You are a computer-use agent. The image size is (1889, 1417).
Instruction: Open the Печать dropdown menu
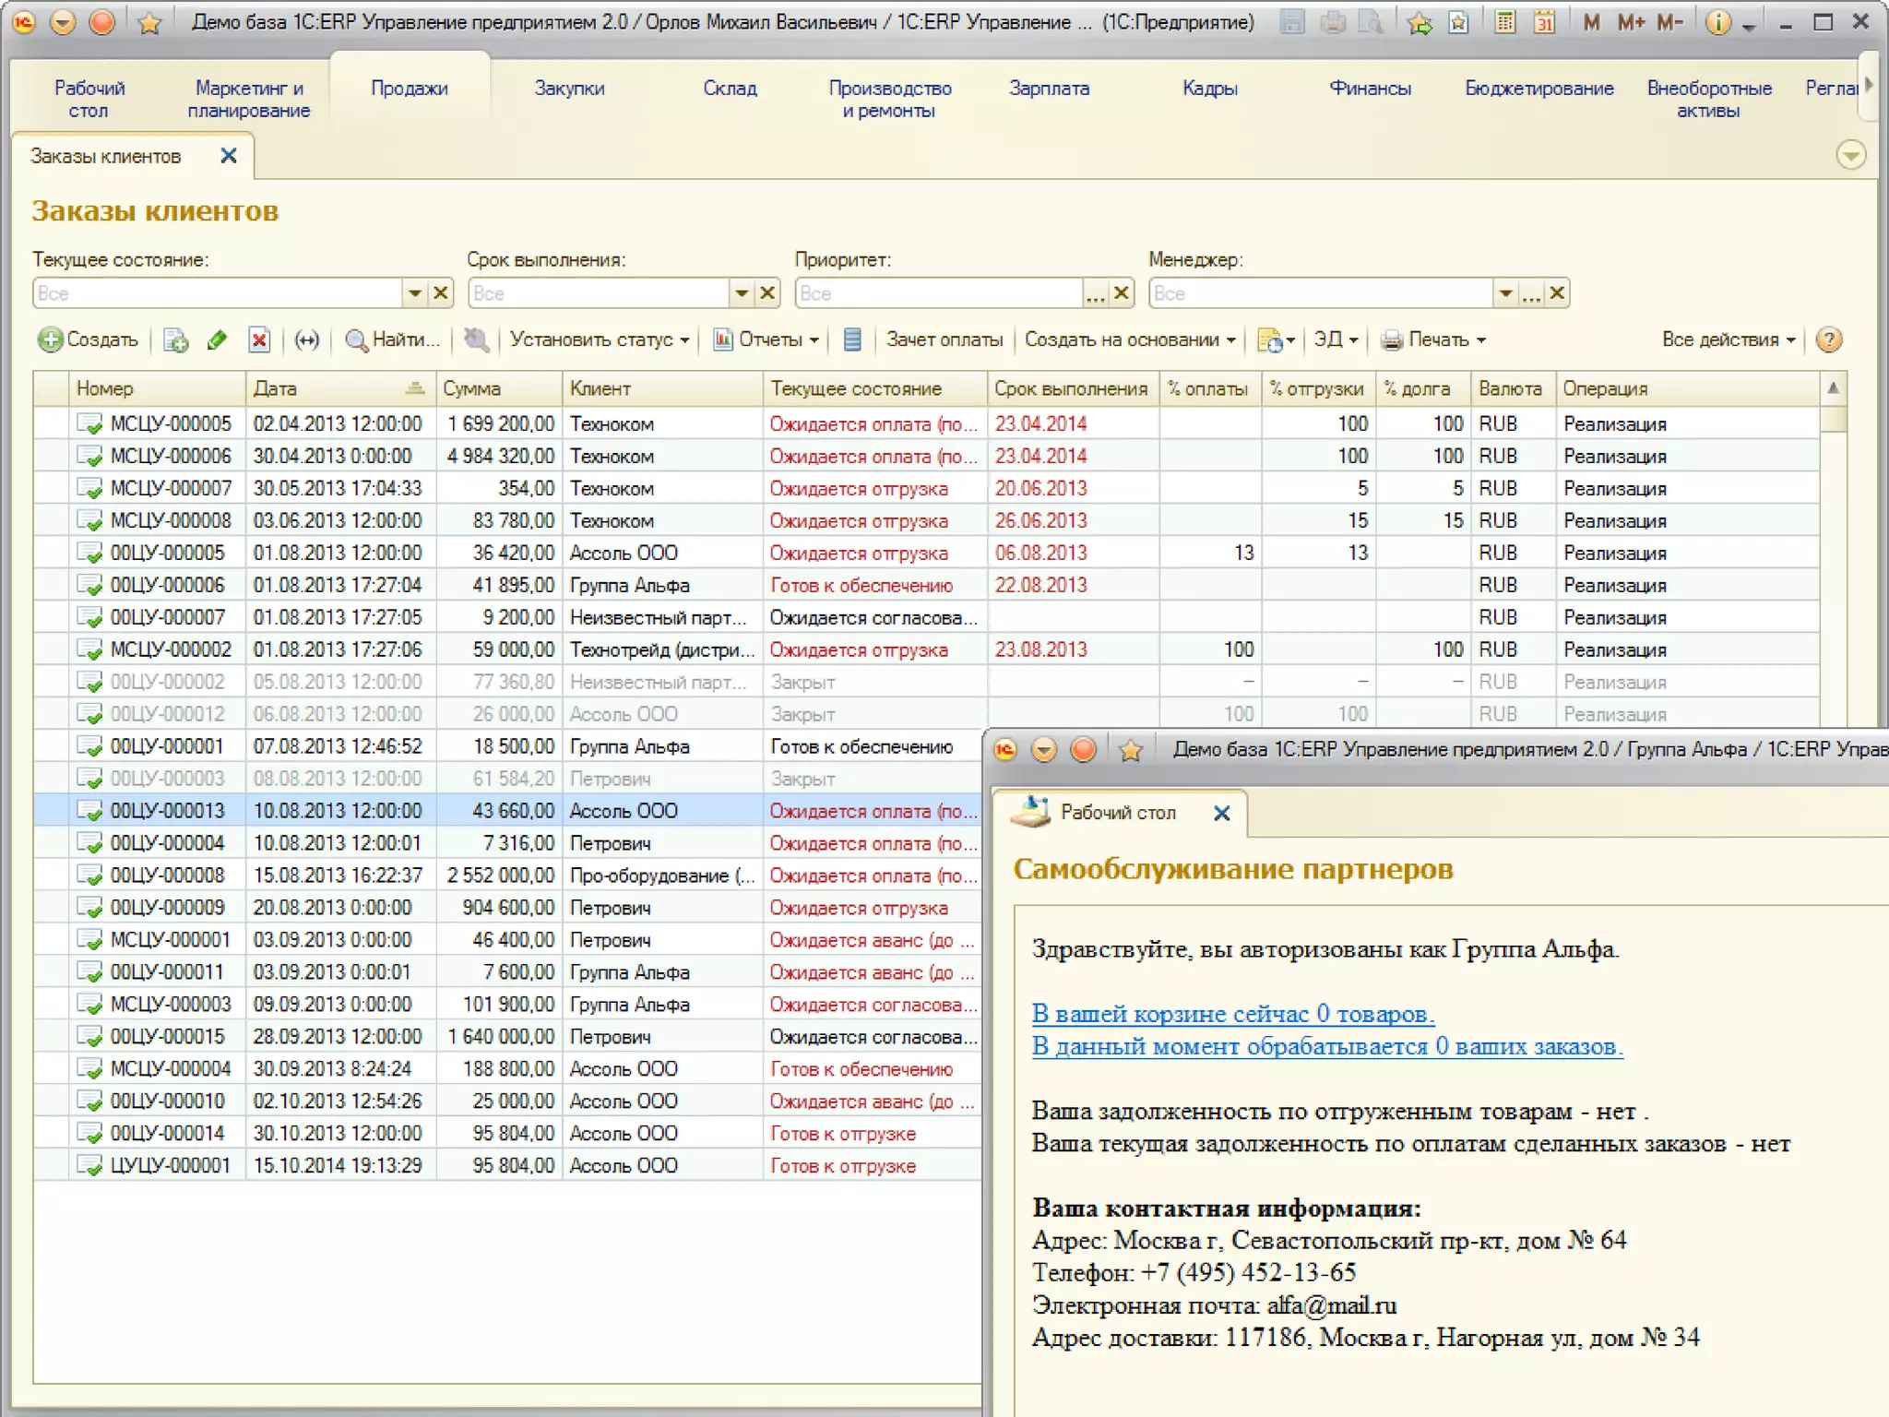(x=1434, y=340)
